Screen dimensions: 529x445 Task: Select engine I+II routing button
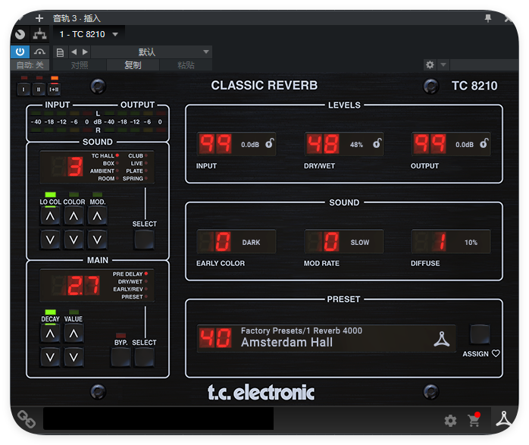tap(55, 89)
